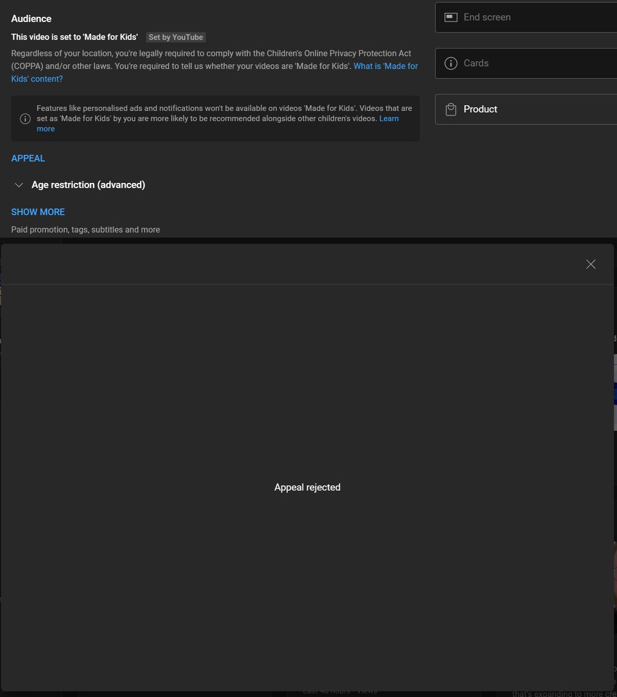Click 'Paid promotion, tags, subtitles and more' text
The height and width of the screenshot is (697, 617).
85,229
